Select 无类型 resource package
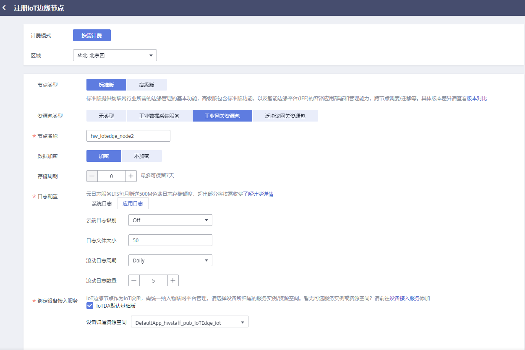Image resolution: width=525 pixels, height=350 pixels. click(x=106, y=116)
